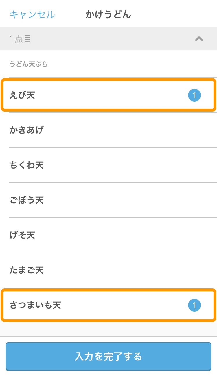Tap the さつまいも天 text label
The width and height of the screenshot is (217, 376).
35,305
